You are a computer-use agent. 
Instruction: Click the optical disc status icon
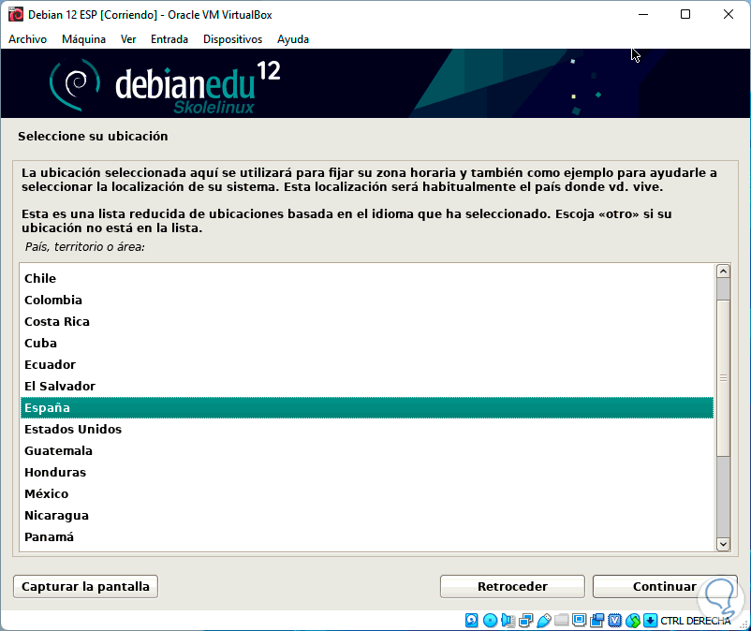(490, 621)
